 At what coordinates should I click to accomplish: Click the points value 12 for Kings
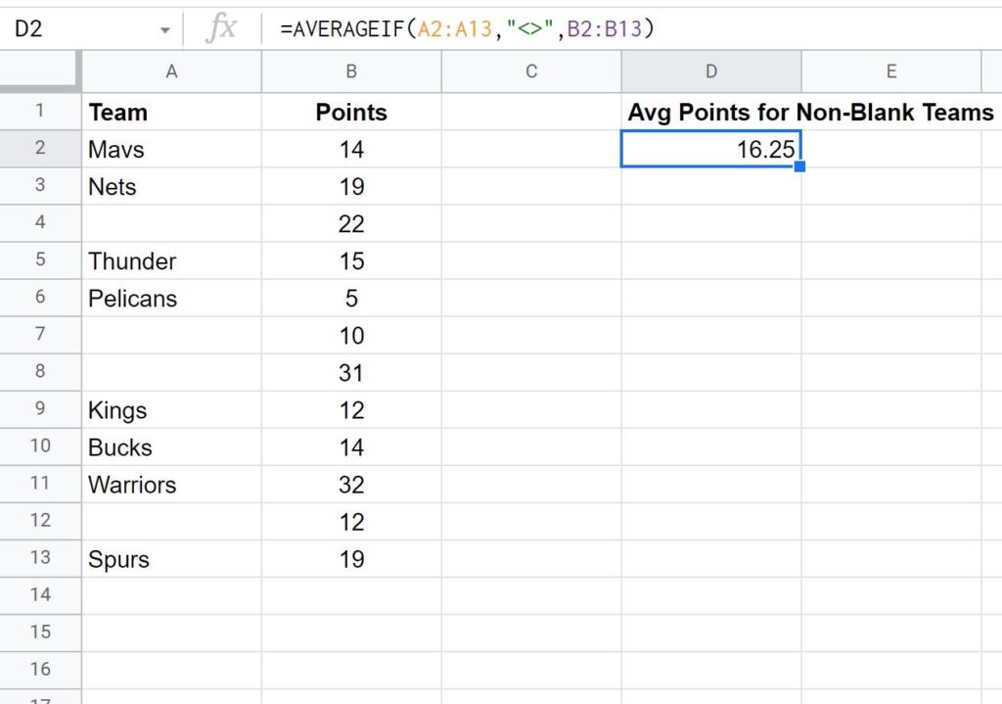tap(351, 410)
